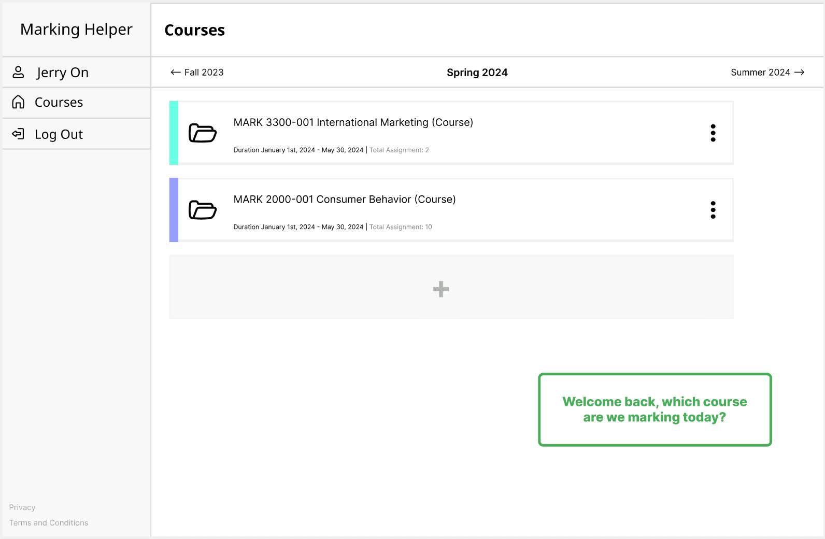This screenshot has height=539, width=825.
Task: Click the purple color bar on Consumer Behavior
Action: tap(174, 210)
